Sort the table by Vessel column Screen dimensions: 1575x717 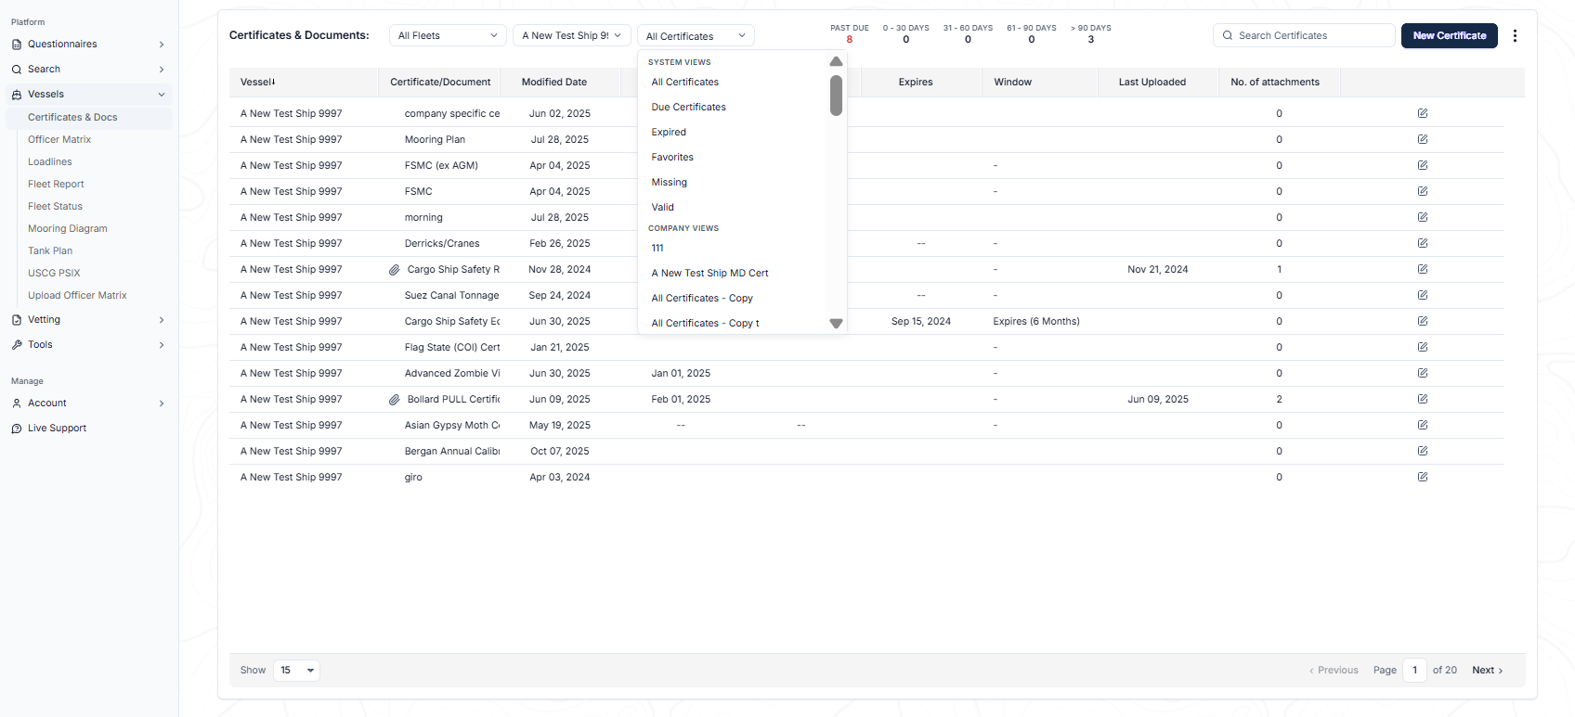[x=258, y=82]
